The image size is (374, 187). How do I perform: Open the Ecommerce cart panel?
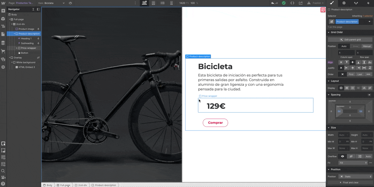pyautogui.click(x=3, y=51)
